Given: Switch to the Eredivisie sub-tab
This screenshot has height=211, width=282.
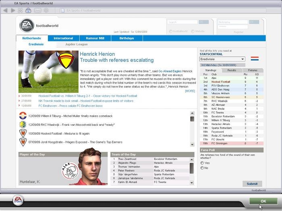Looking at the screenshot, I should (36, 44).
